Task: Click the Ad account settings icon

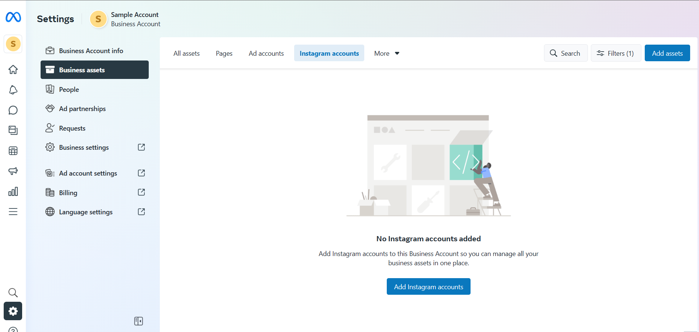Action: pyautogui.click(x=50, y=173)
